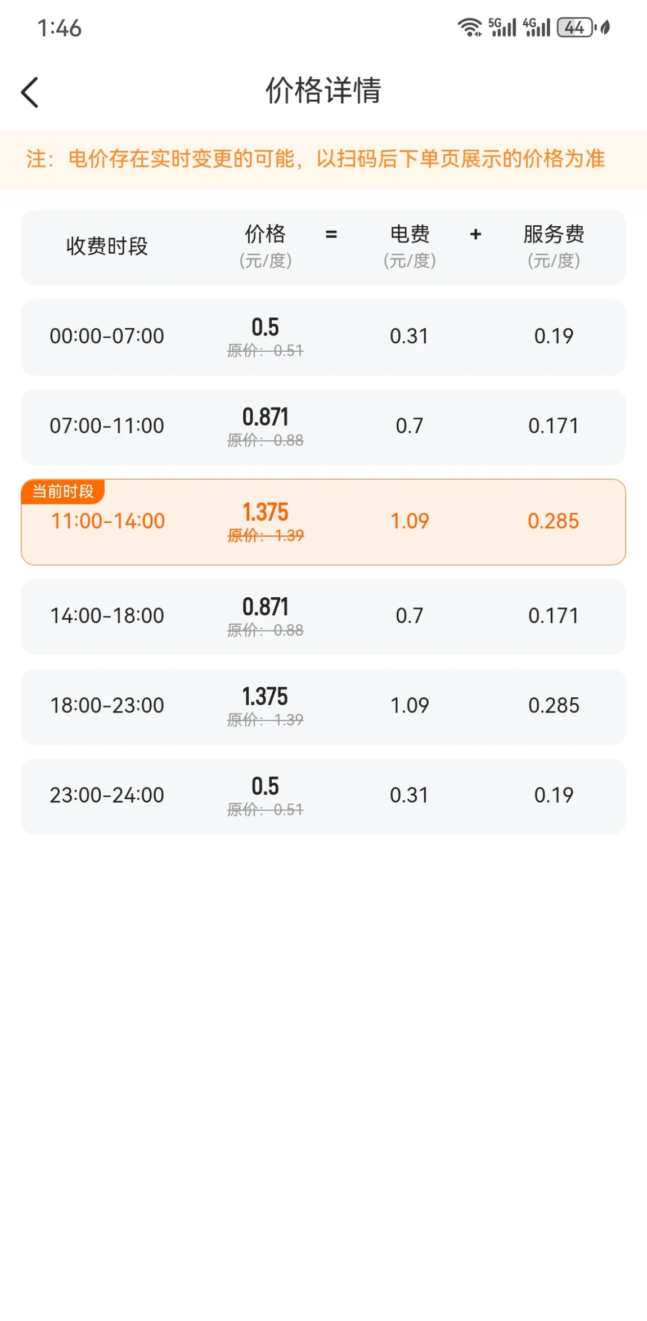Tap the orange price change notice banner
Viewport: 647px width, 1321px height.
click(323, 159)
